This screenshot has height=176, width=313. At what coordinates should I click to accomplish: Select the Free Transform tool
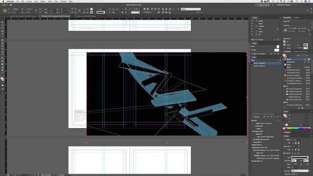coord(2,55)
